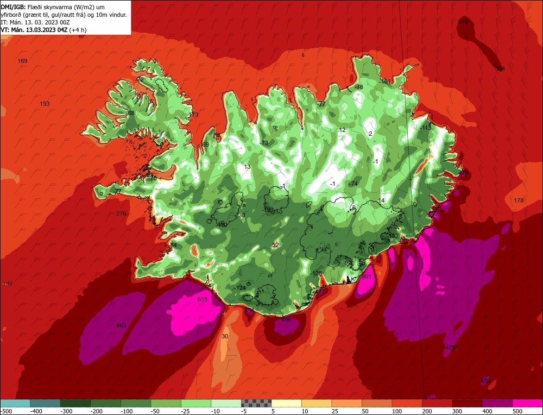543x415 pixels.
Task: Click the value 310 in the northeast sea
Action: coord(463,22)
